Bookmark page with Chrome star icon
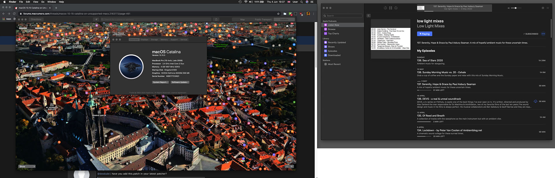 click(278, 14)
